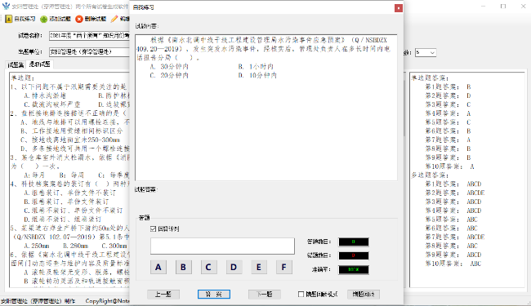Switch to the 已抽试题 tab

point(40,64)
